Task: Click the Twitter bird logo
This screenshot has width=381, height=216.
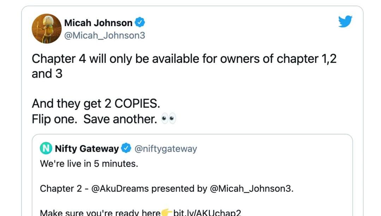Action: pos(345,22)
